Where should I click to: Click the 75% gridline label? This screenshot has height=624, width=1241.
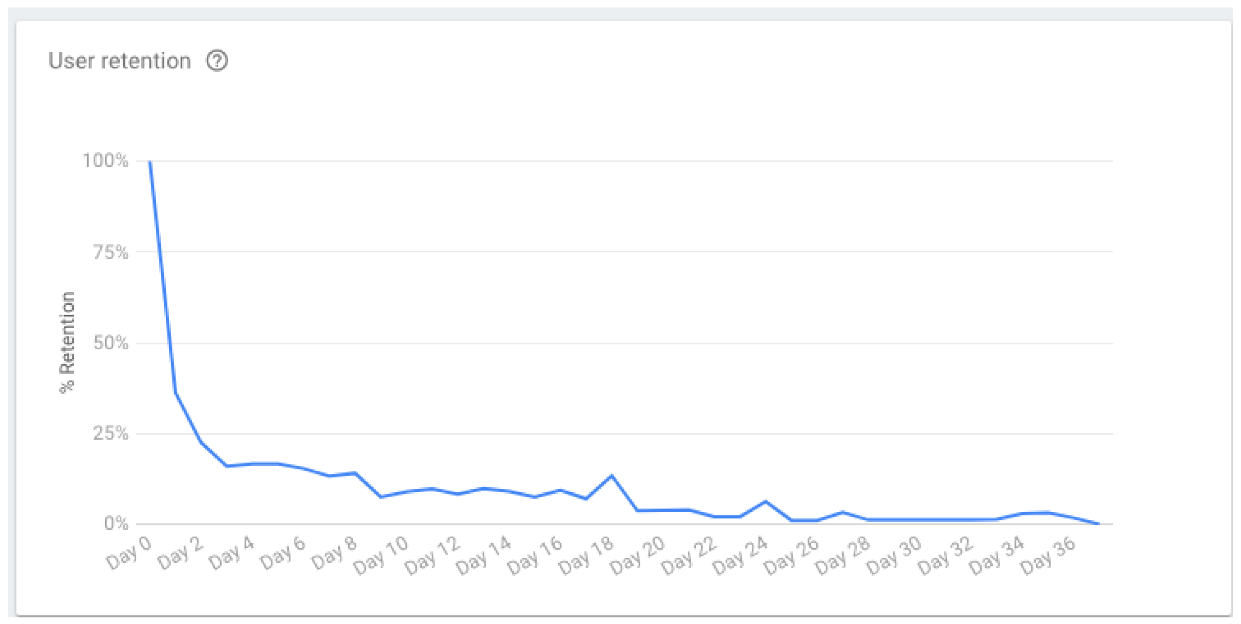point(111,252)
